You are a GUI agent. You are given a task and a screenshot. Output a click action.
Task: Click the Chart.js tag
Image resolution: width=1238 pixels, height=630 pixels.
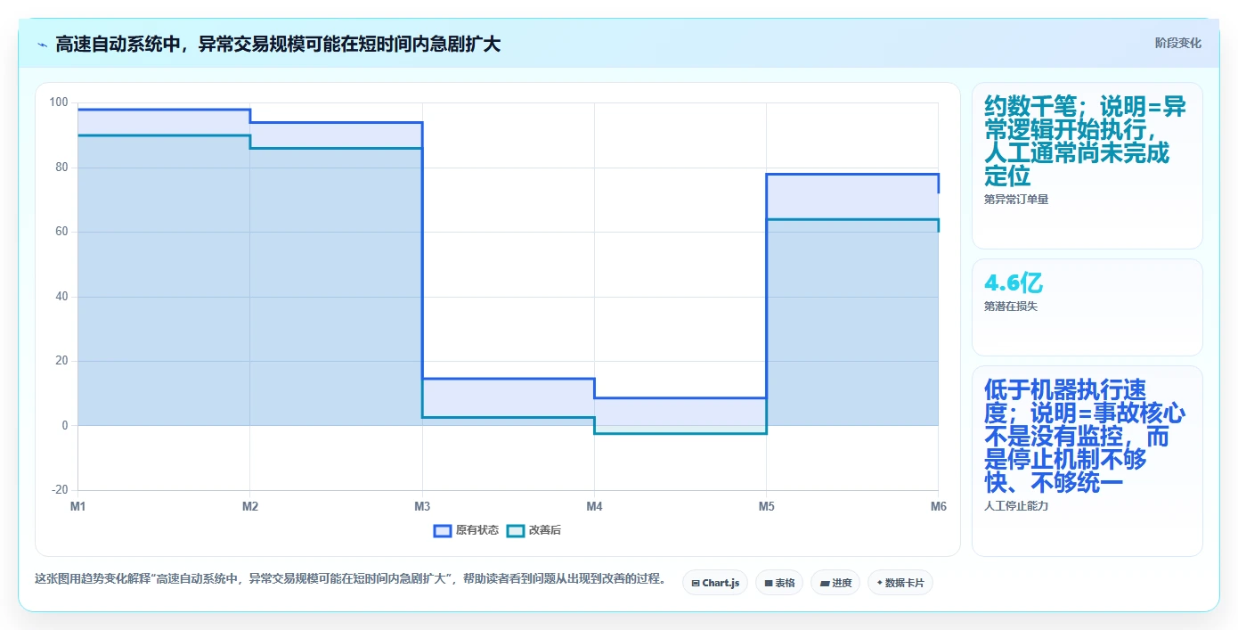pyautogui.click(x=715, y=583)
